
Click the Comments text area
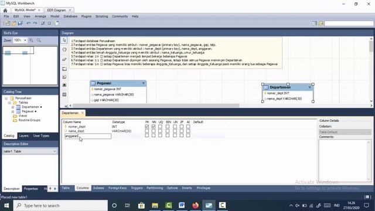pyautogui.click(x=345, y=161)
